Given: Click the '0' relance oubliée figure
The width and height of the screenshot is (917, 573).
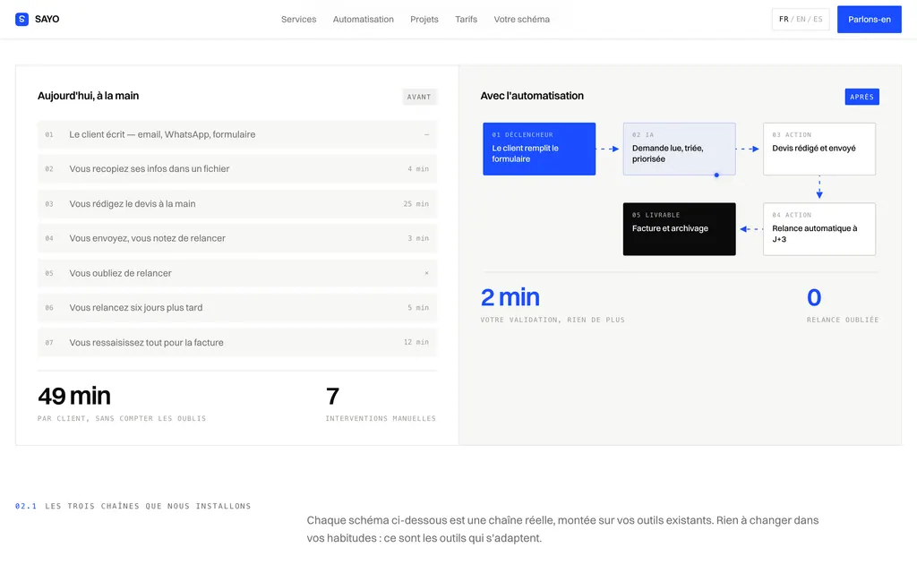Looking at the screenshot, I should (813, 297).
